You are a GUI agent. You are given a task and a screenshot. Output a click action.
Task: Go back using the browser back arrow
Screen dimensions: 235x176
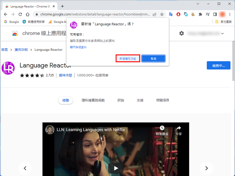[x=6, y=14]
